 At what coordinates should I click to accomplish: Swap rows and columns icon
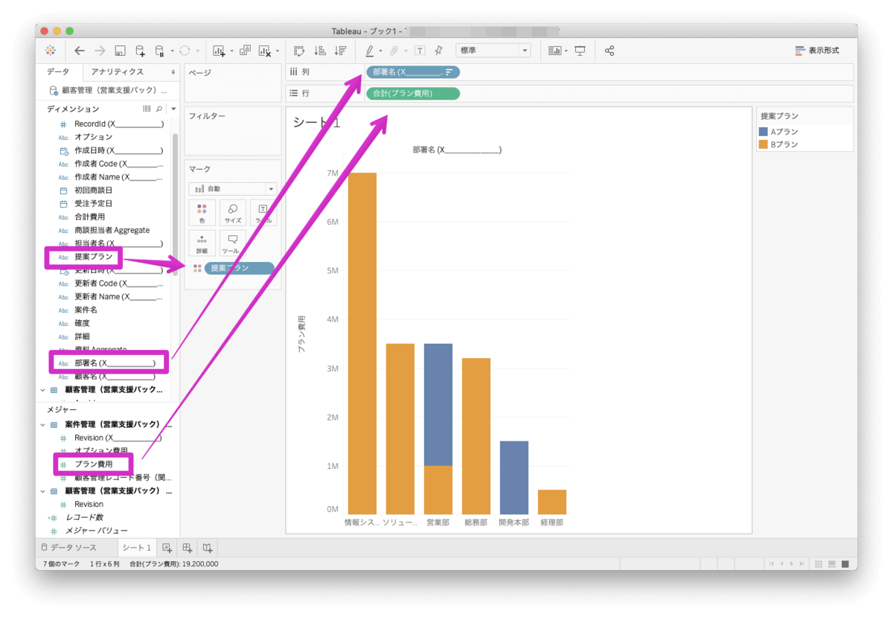299,51
